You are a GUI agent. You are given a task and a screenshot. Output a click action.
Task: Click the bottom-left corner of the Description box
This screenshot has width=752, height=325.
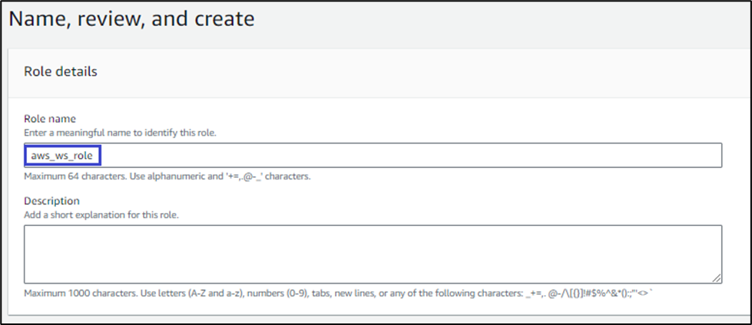point(26,281)
